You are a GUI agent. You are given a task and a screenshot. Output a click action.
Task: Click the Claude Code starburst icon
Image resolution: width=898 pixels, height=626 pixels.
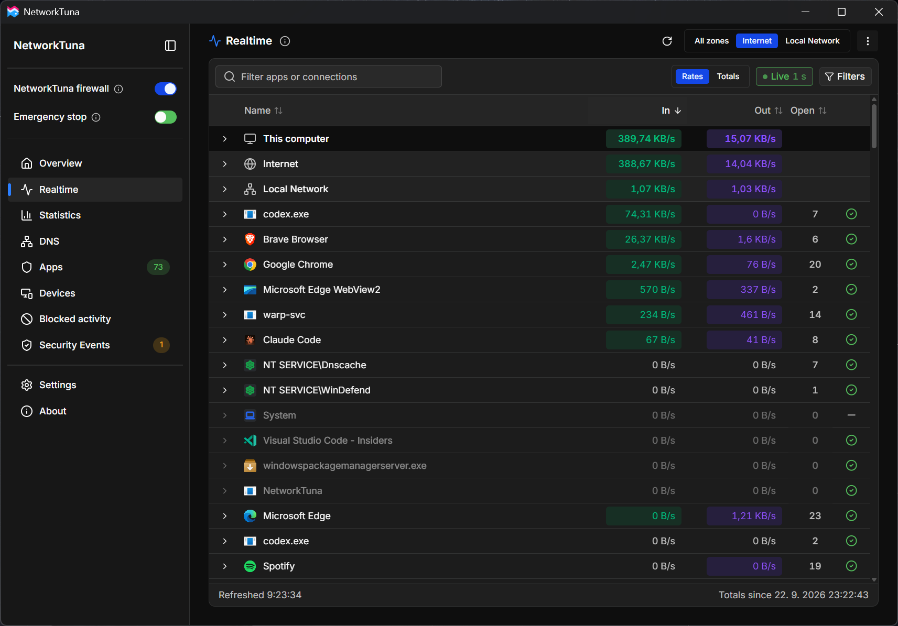click(250, 340)
